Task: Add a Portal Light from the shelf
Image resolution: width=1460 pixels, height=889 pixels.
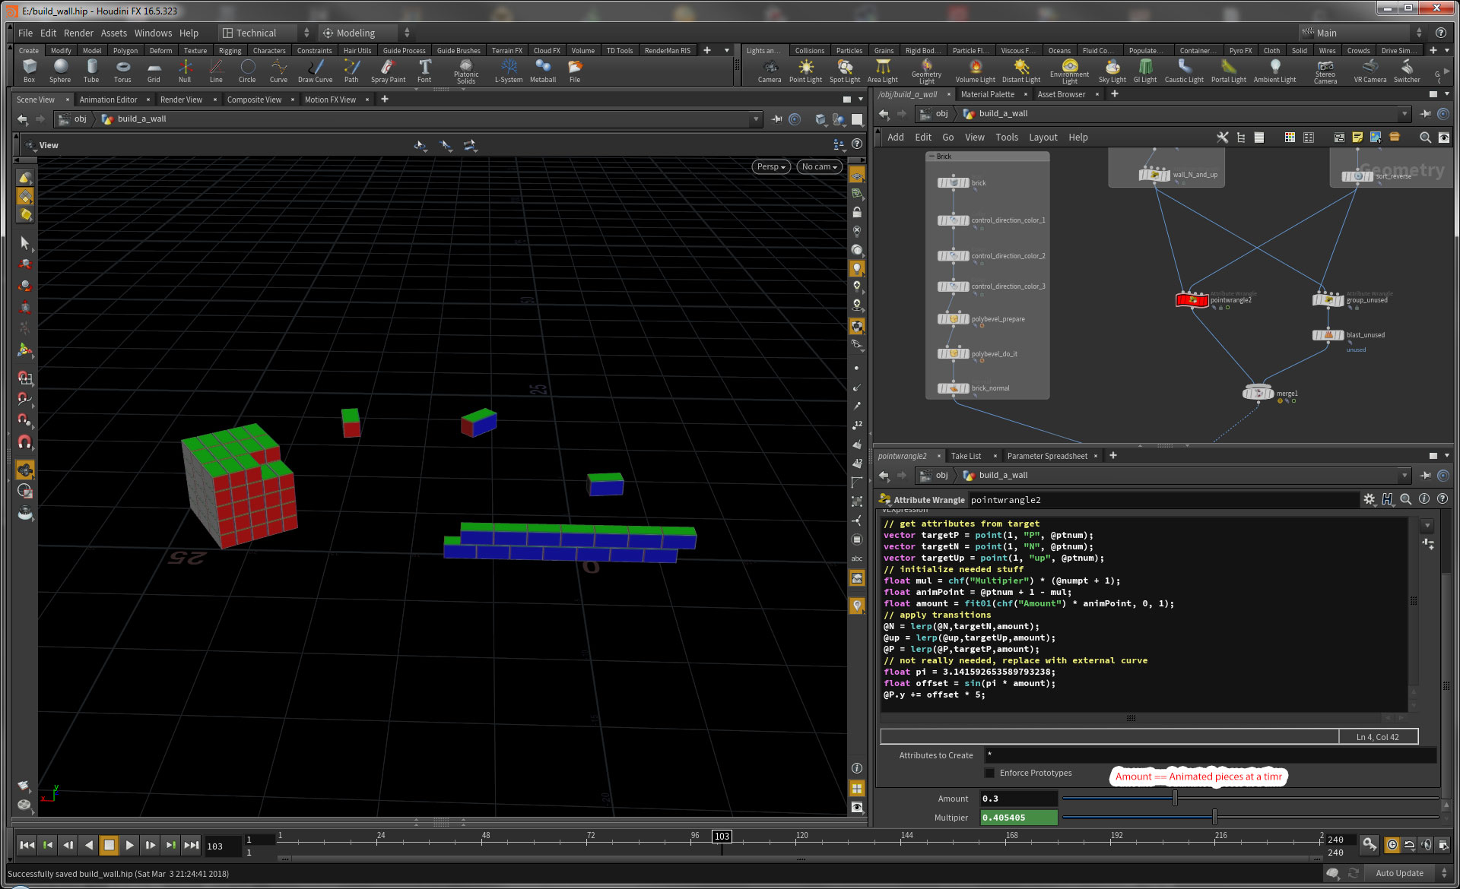Action: click(x=1229, y=71)
